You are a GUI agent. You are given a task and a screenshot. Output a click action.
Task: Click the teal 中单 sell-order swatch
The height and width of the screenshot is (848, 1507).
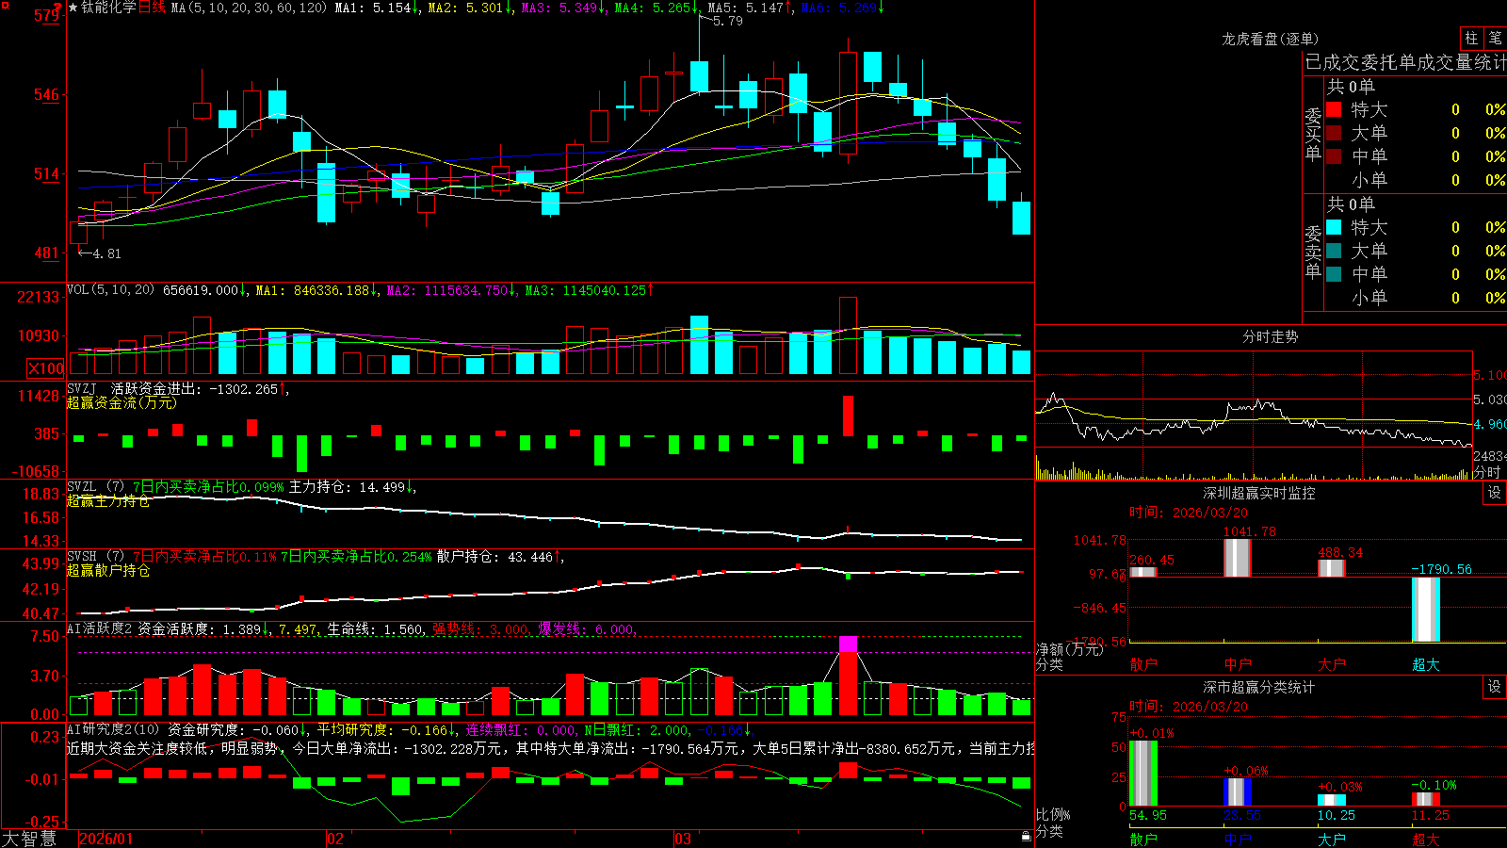click(x=1334, y=274)
